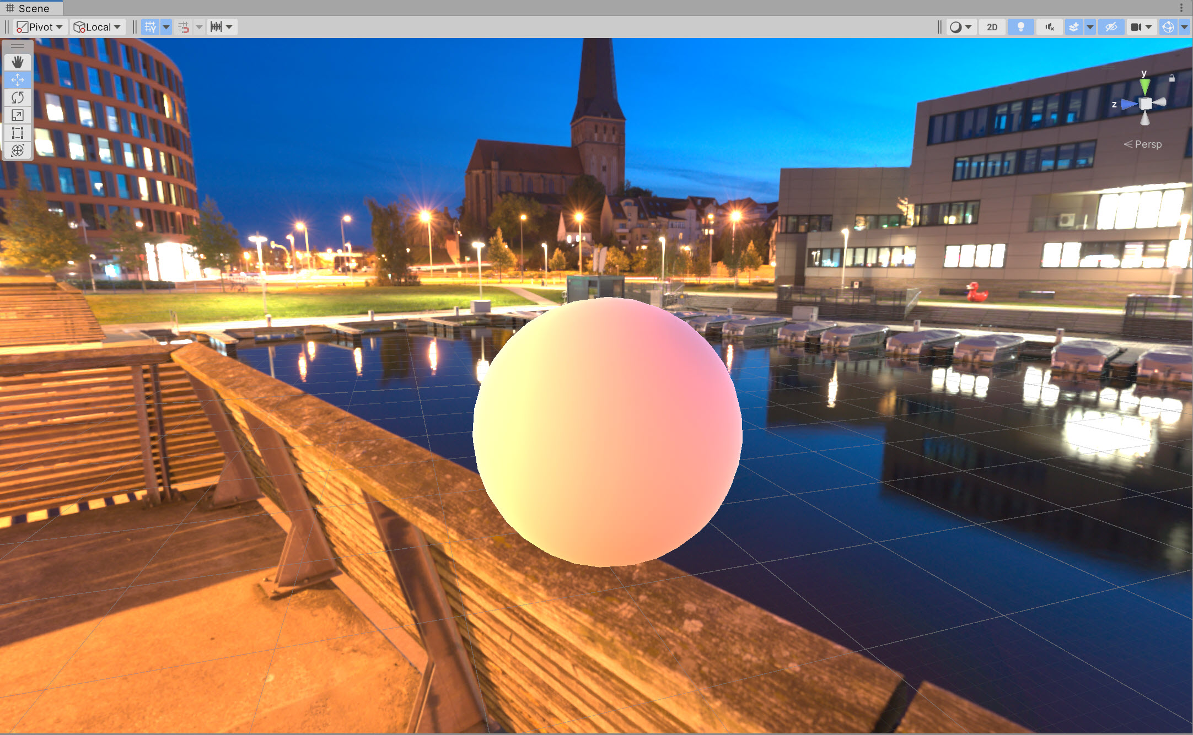Activate the Move tool
This screenshot has height=735, width=1193.
18,80
